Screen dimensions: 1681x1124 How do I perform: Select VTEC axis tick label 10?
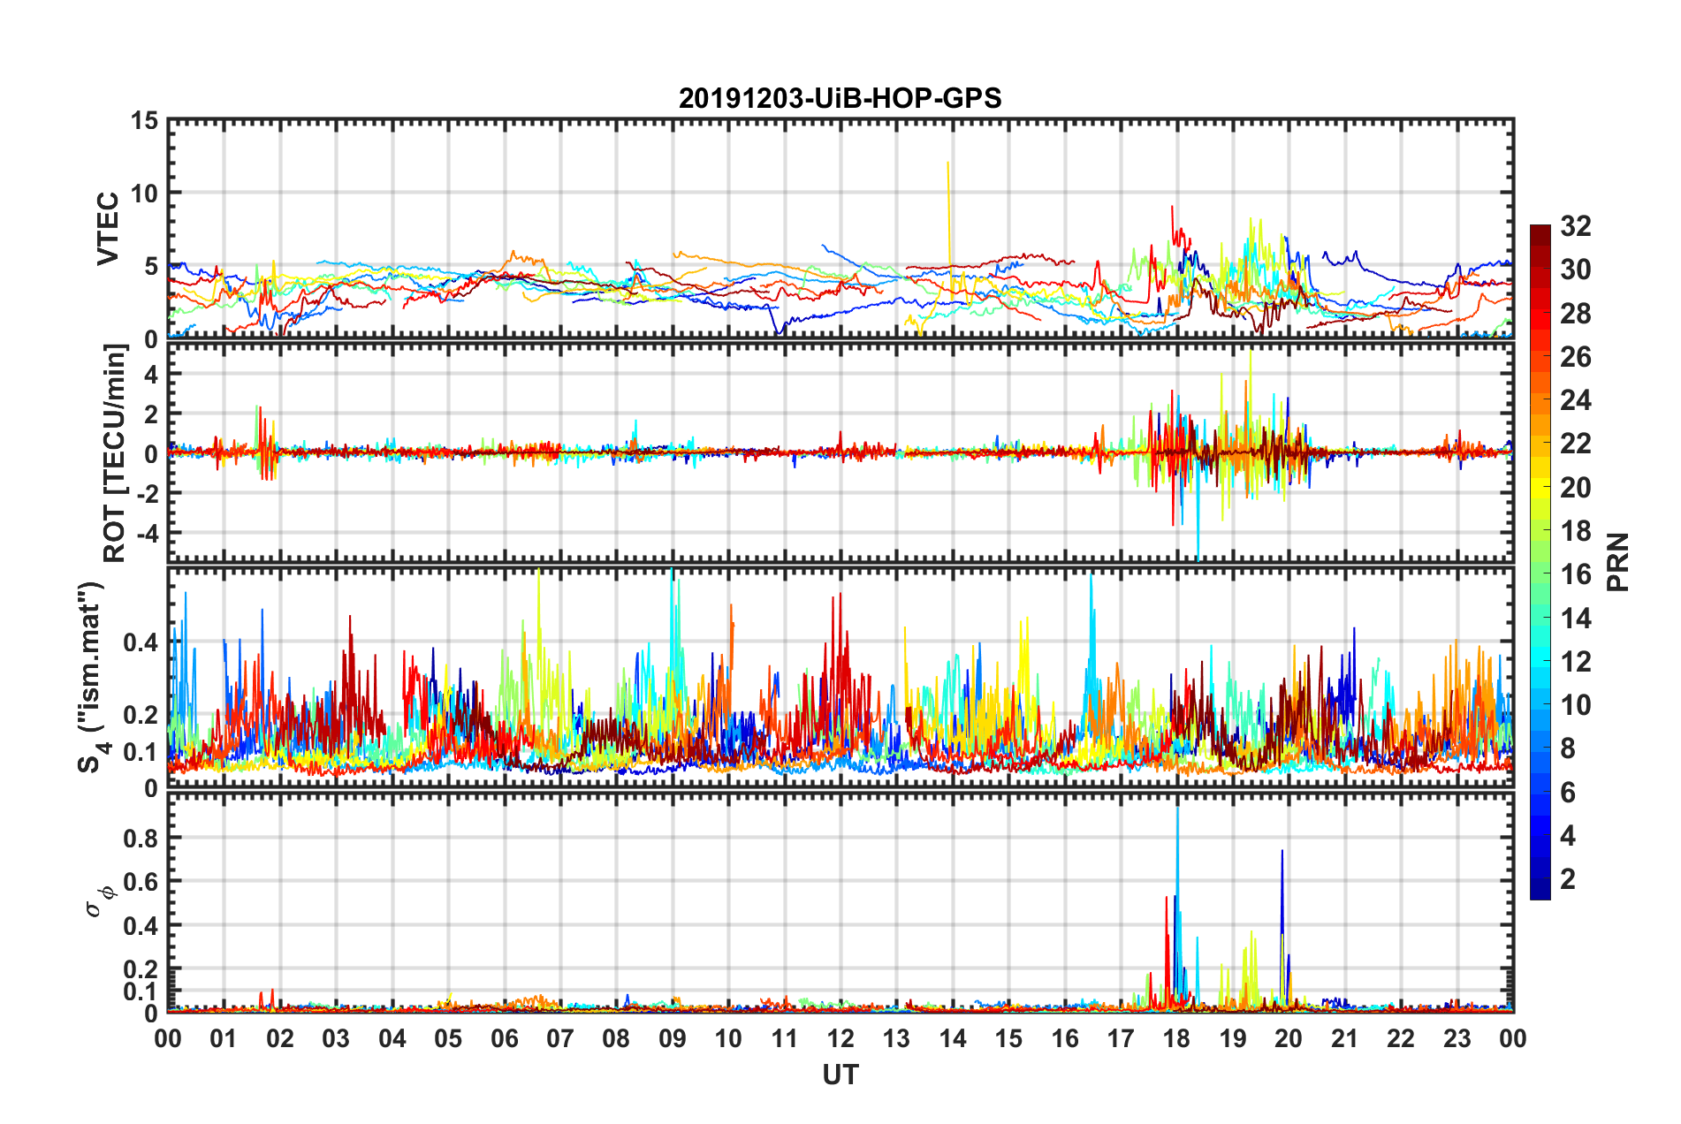coord(145,193)
